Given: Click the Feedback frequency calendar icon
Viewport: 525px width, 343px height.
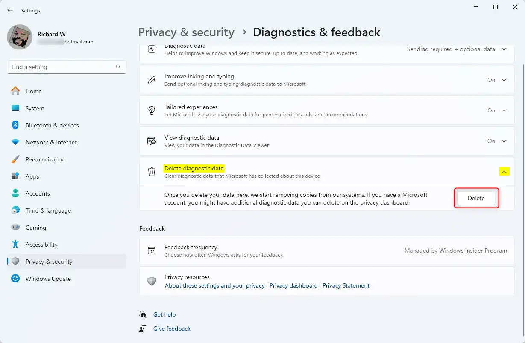Looking at the screenshot, I should pos(152,251).
